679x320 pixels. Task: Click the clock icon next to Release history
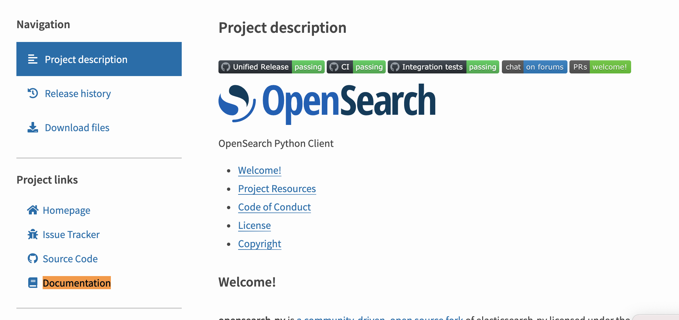click(x=33, y=93)
